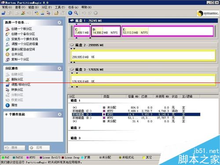Click the 类型 column header
The height and width of the screenshot is (165, 220).
tap(114, 97)
